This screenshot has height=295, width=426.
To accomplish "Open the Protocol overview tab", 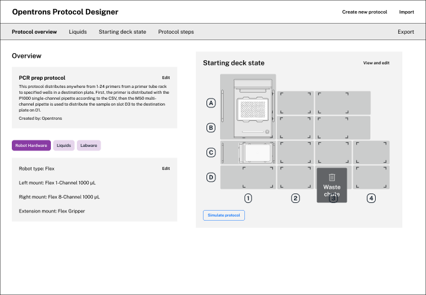I will click(x=34, y=32).
